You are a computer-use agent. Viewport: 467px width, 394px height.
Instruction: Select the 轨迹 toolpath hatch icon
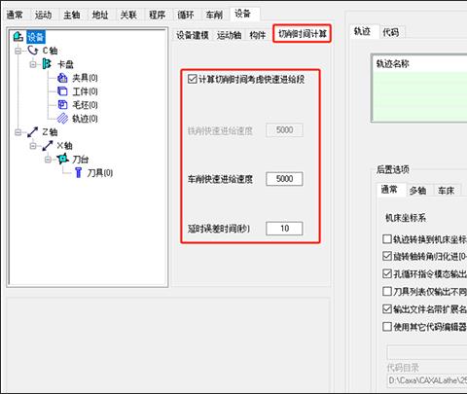point(62,119)
